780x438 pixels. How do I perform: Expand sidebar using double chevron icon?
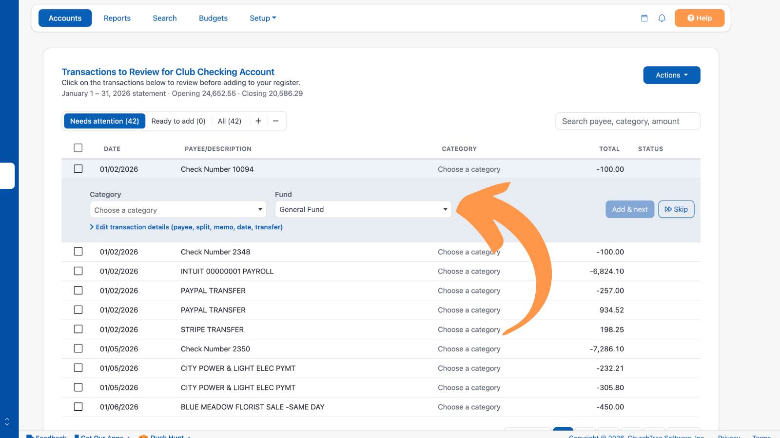coord(7,421)
